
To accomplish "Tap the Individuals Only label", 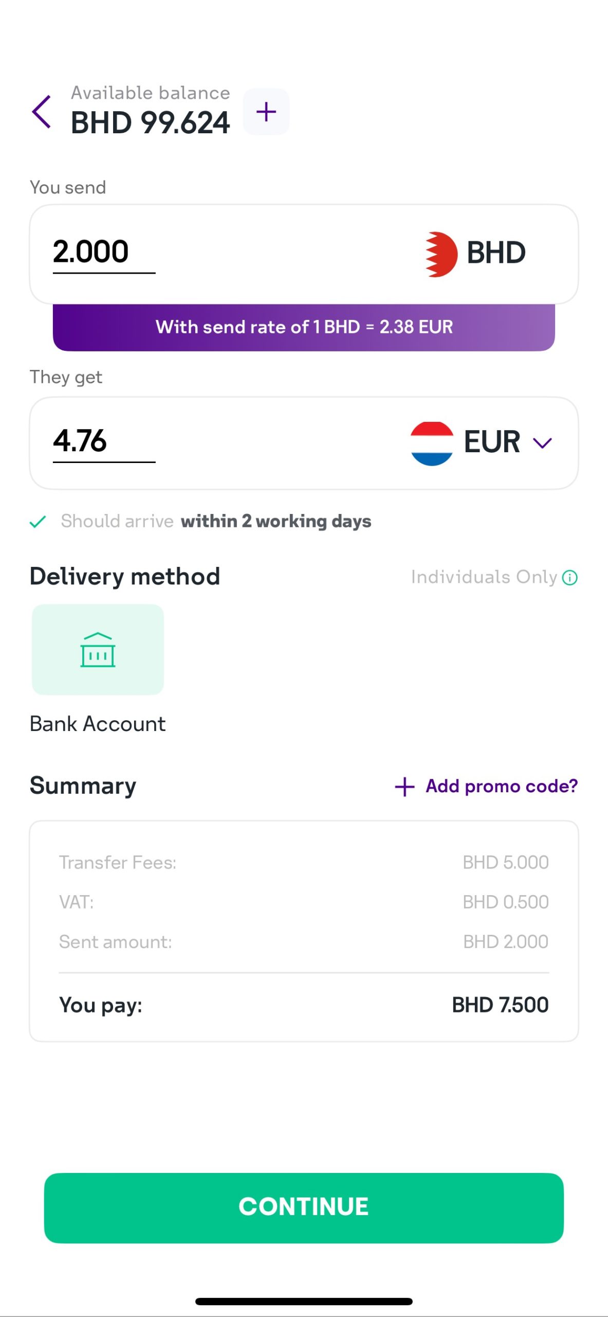I will click(484, 577).
